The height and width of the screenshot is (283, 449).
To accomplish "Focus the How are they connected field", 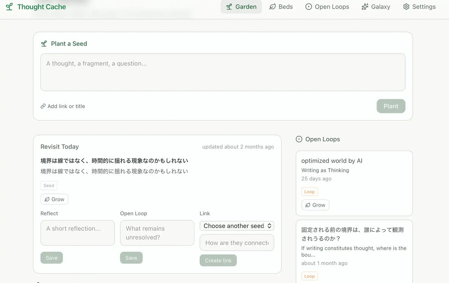I will 237,243.
